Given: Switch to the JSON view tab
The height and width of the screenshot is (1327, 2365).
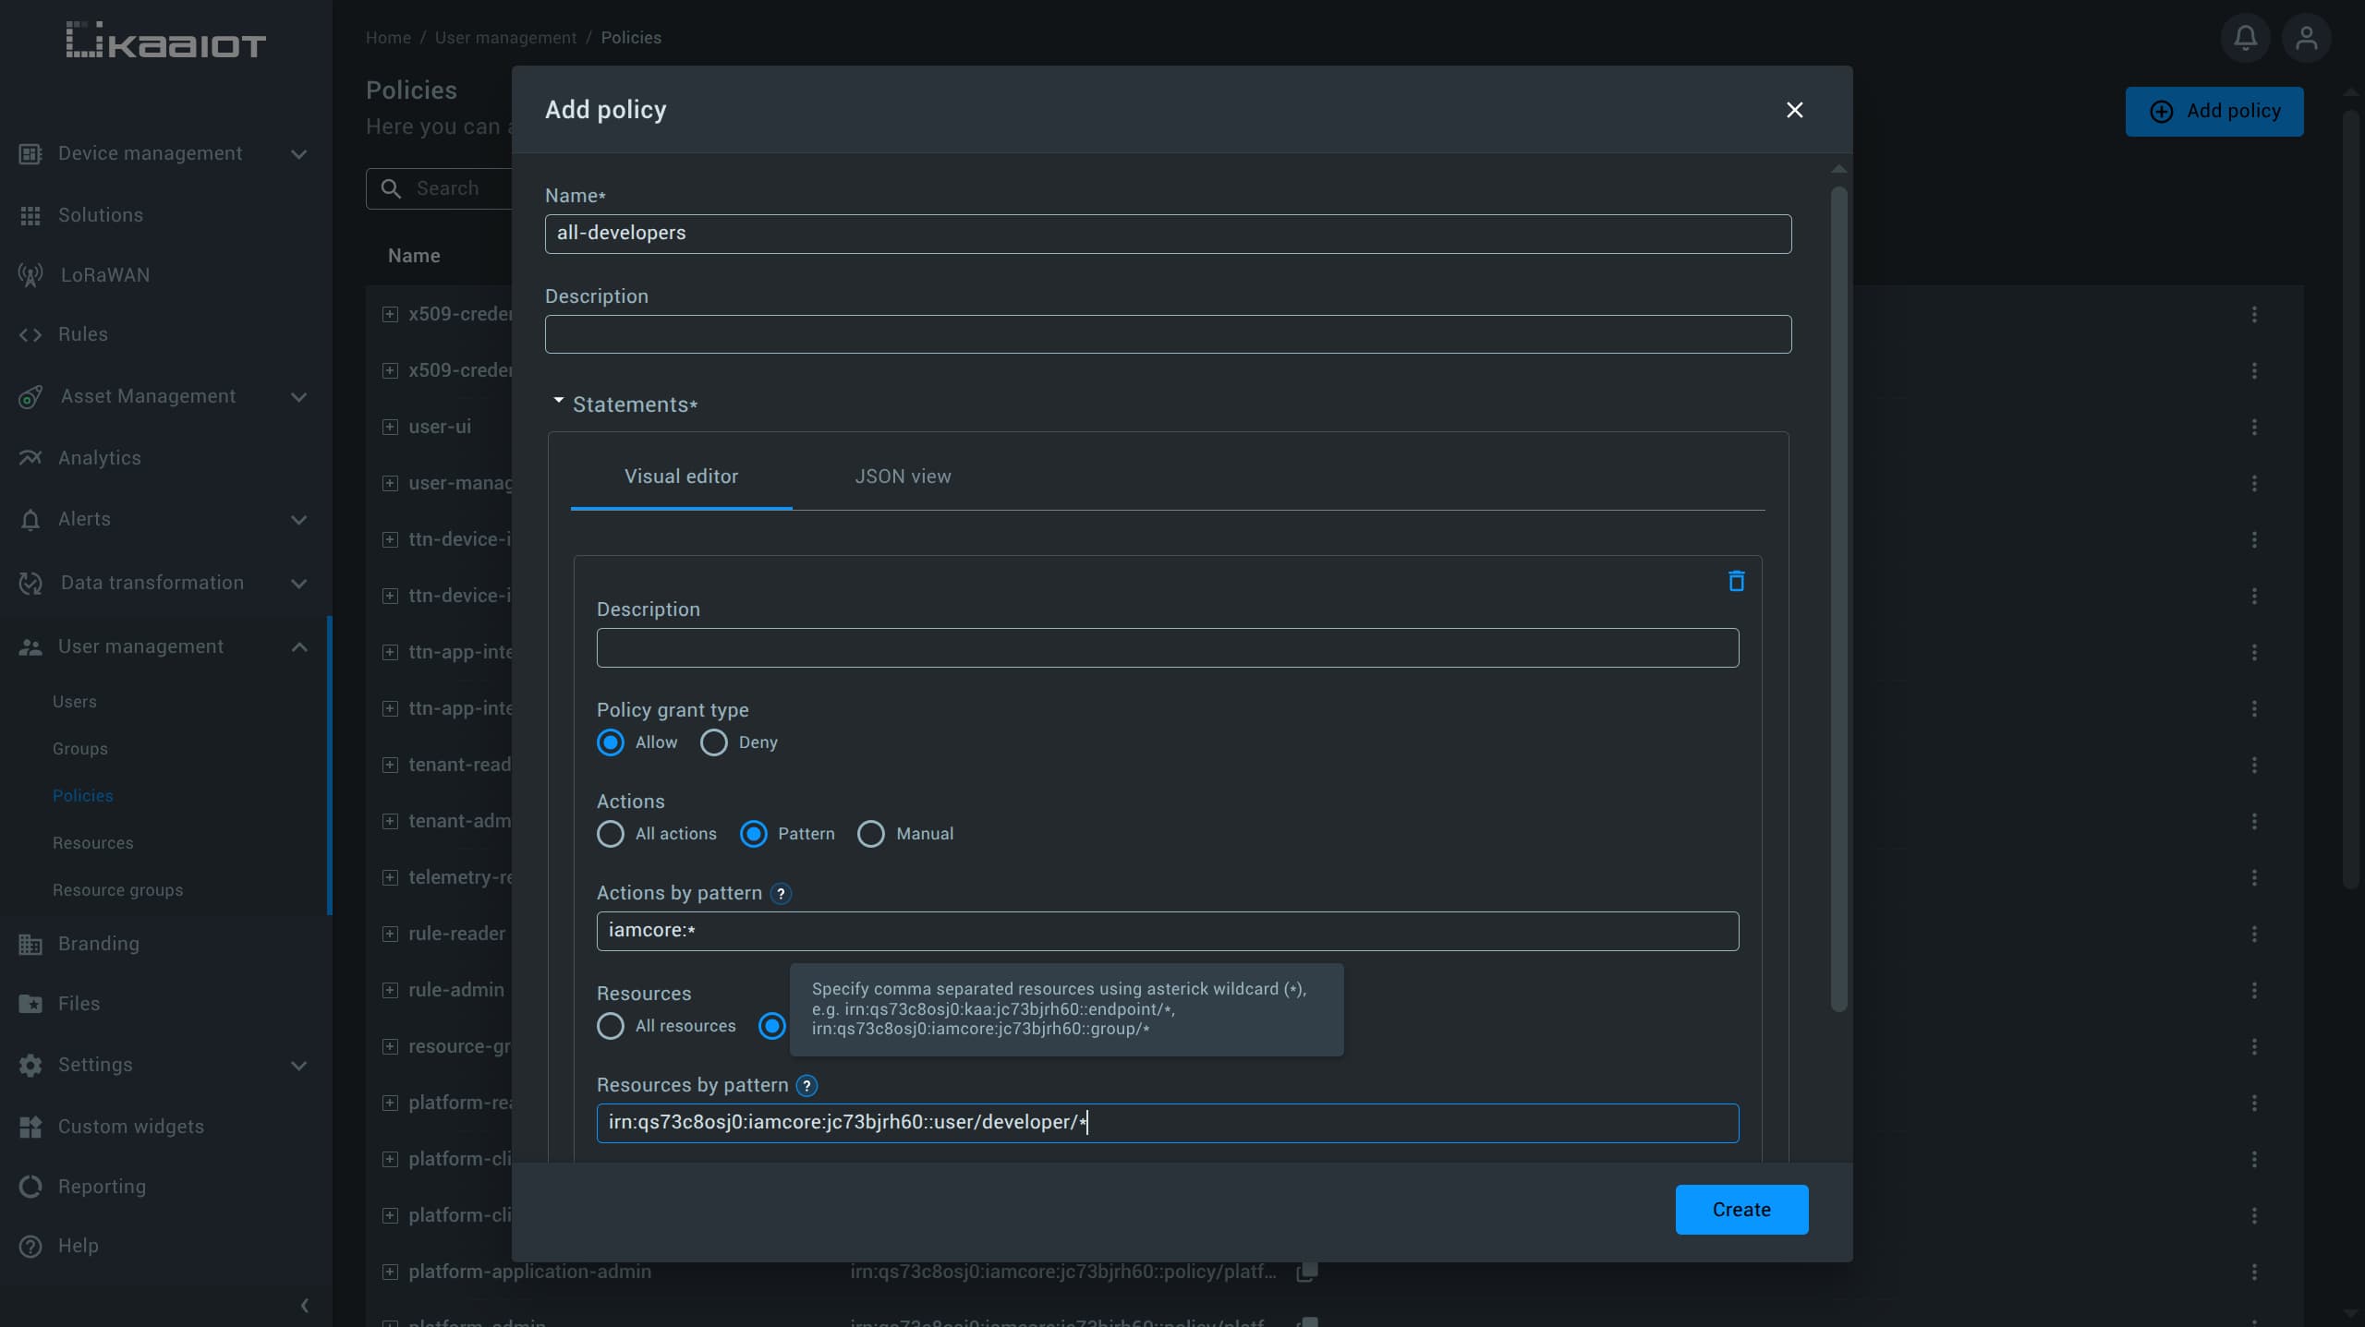Looking at the screenshot, I should point(903,477).
